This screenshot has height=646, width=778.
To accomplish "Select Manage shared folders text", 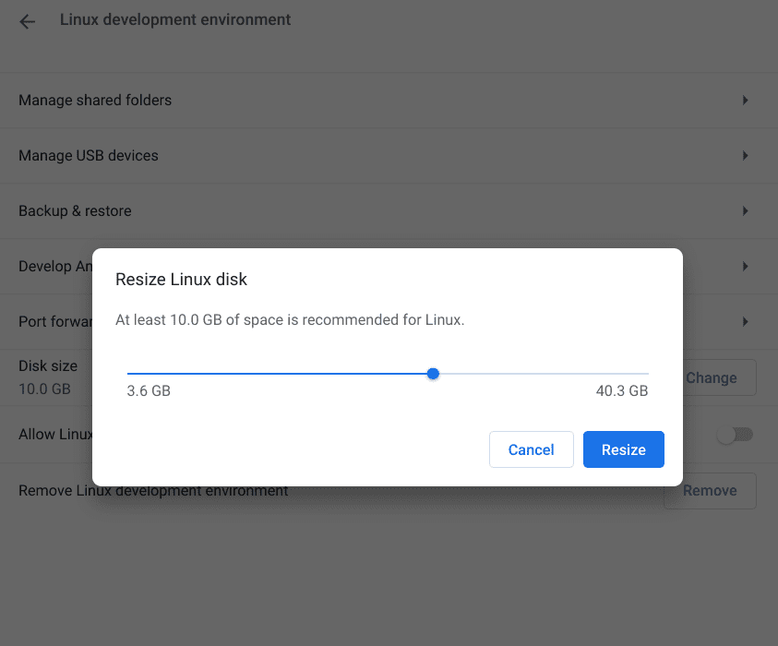I will [x=95, y=101].
